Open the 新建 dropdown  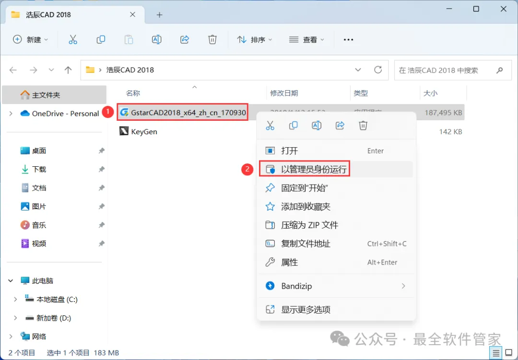click(x=30, y=40)
